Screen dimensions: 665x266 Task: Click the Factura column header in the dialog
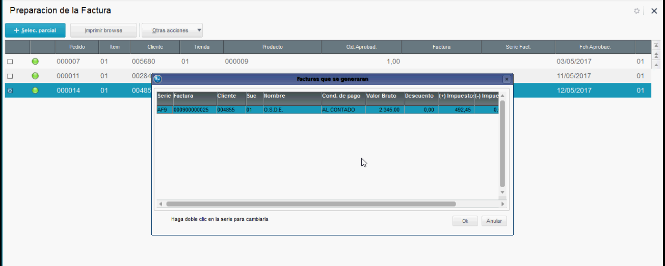195,98
